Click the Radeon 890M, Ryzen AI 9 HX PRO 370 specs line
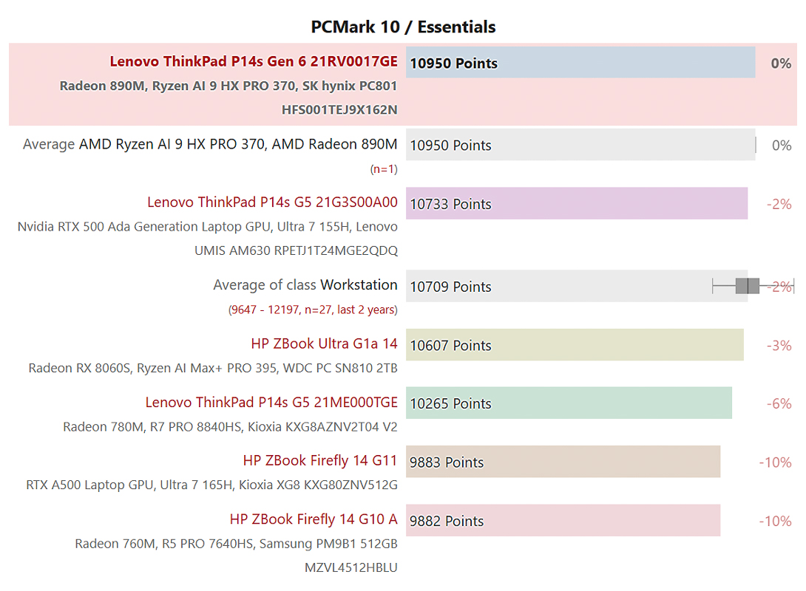The width and height of the screenshot is (806, 591). pos(228,86)
